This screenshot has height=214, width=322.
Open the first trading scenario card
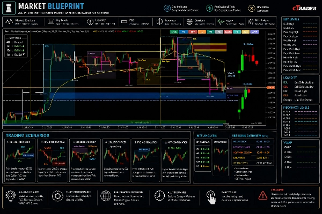(x=20, y=160)
